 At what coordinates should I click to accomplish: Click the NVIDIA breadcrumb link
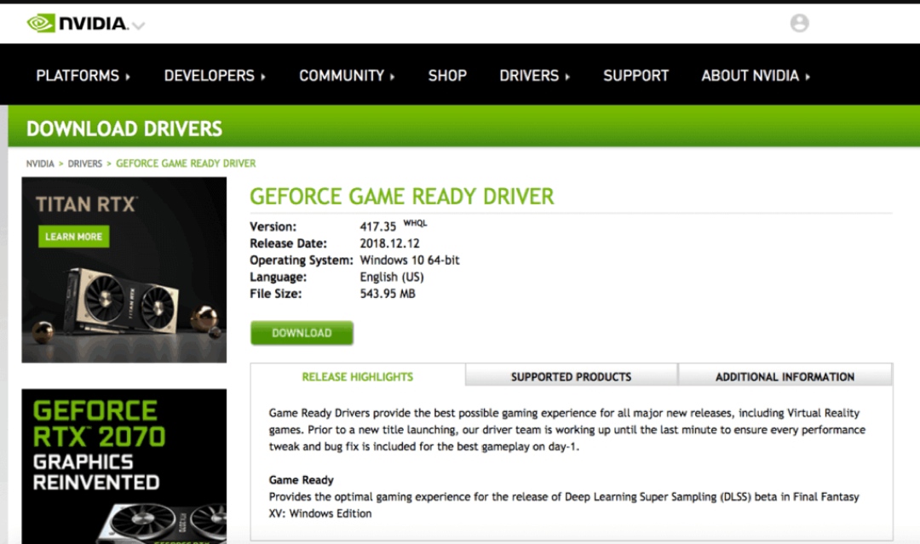coord(40,163)
